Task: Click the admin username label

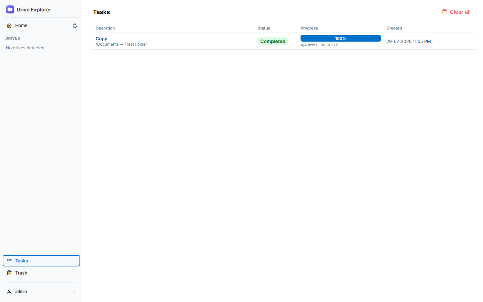Action: coord(21,292)
